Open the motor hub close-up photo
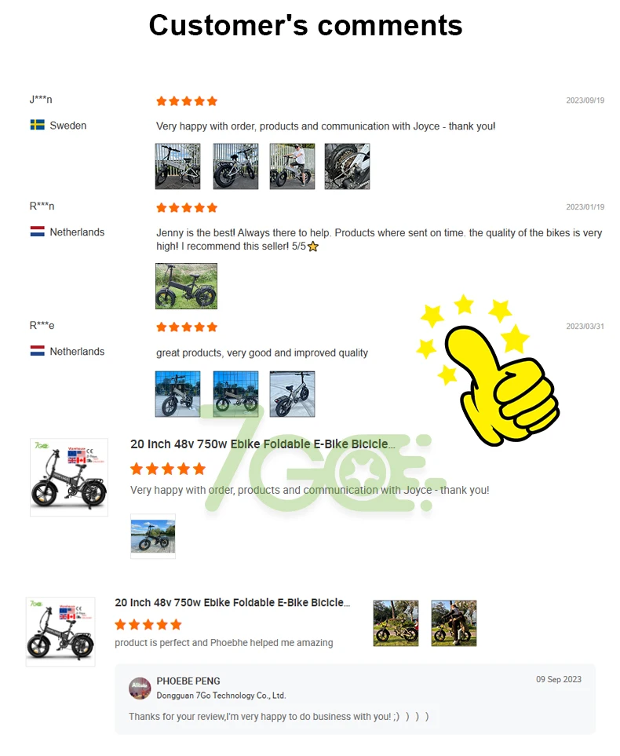 click(x=347, y=166)
